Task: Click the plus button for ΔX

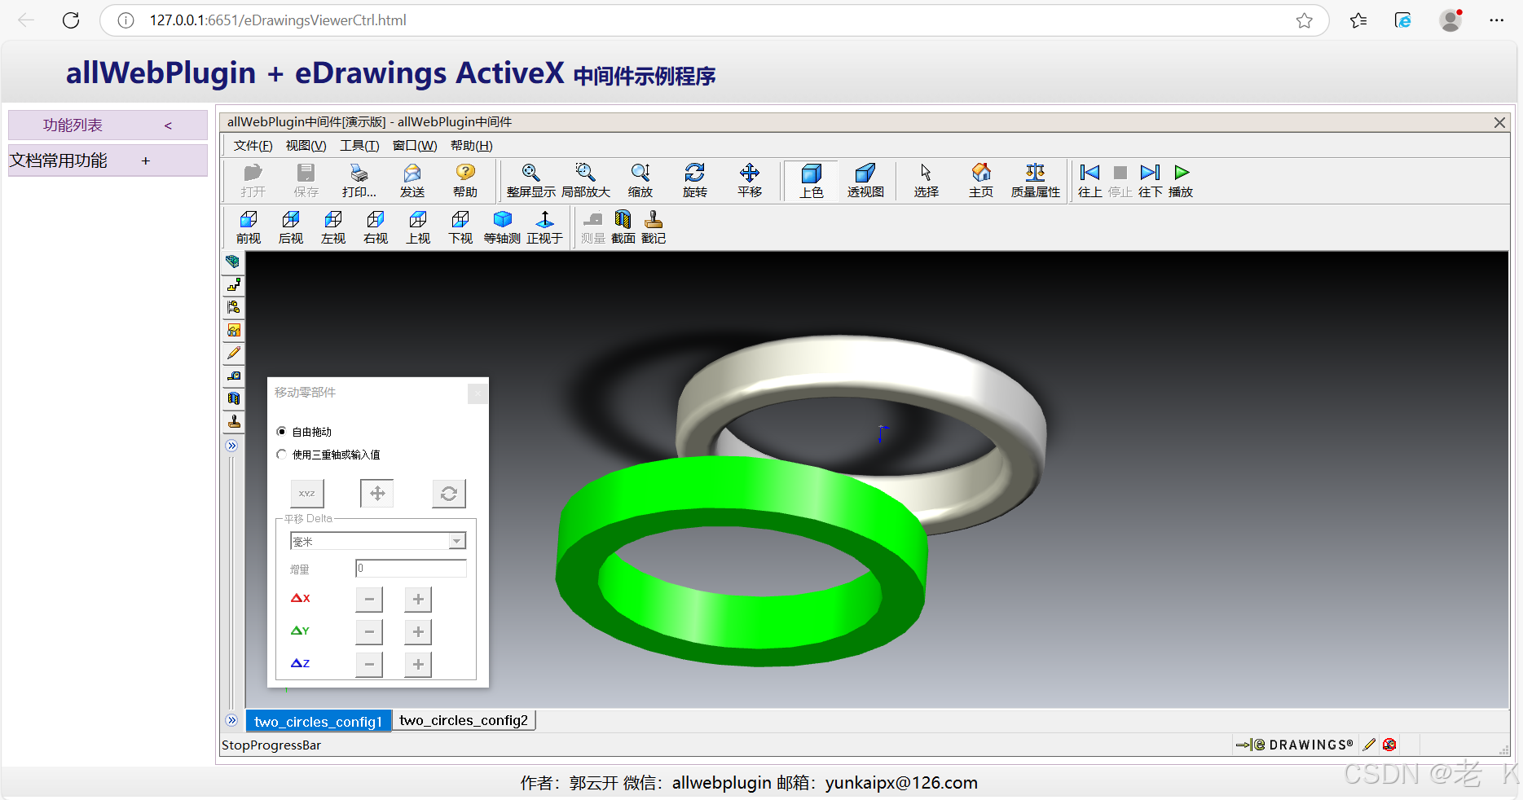Action: pos(418,600)
